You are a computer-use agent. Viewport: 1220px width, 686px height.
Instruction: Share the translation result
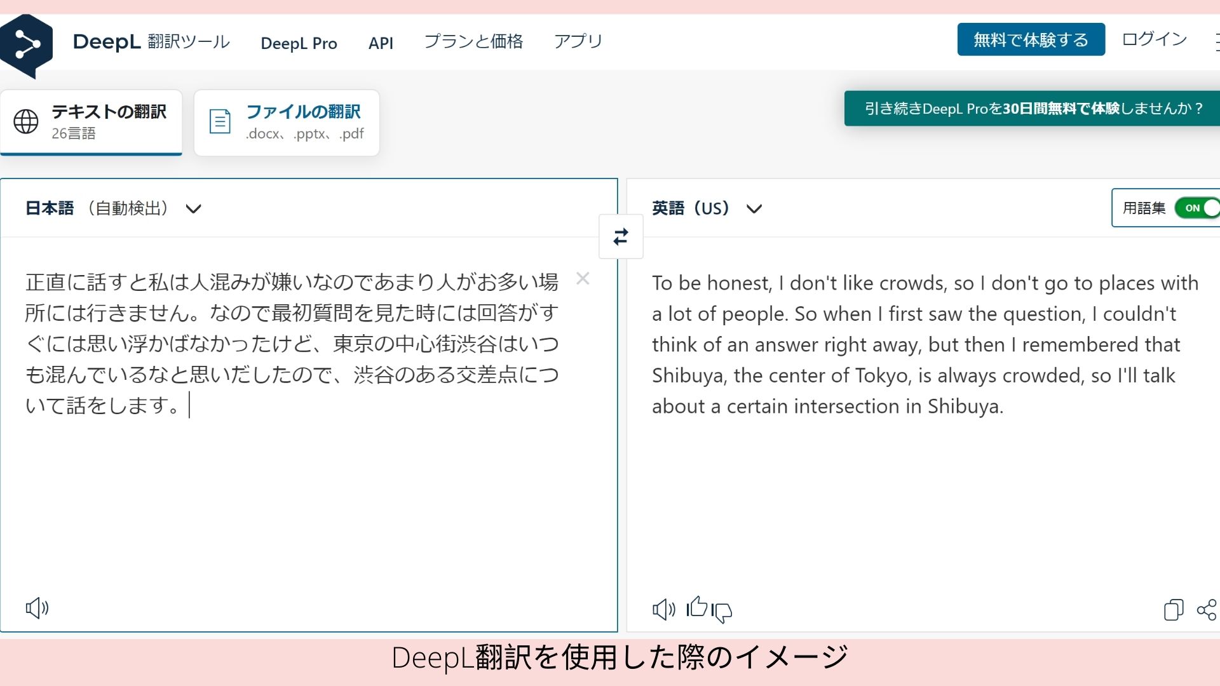[x=1207, y=610]
